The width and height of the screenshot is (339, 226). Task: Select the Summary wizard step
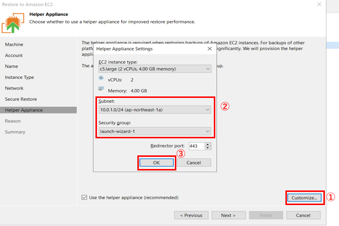(15, 132)
